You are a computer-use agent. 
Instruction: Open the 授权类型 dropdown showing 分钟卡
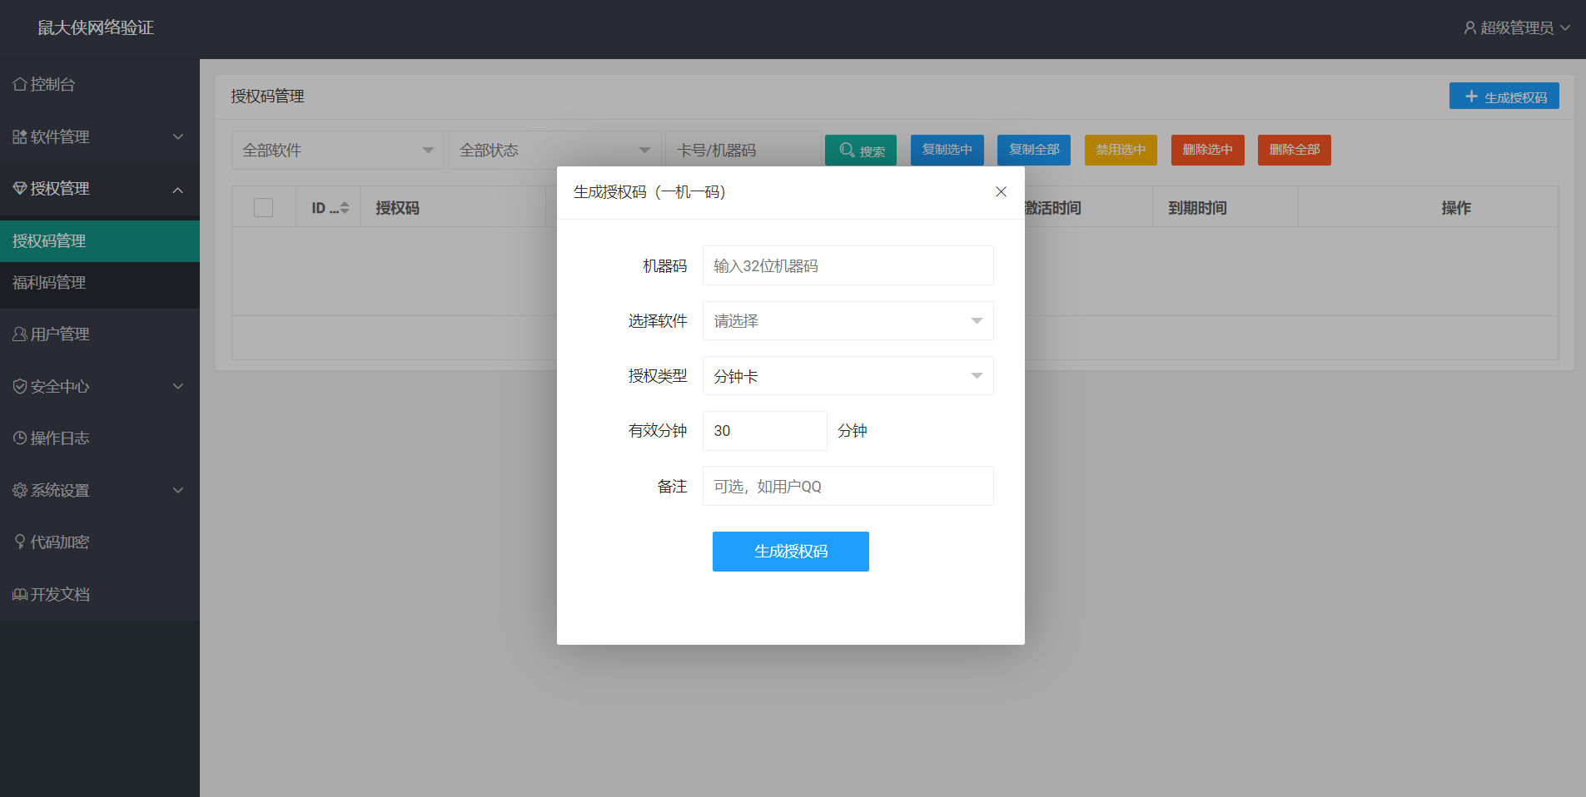848,376
